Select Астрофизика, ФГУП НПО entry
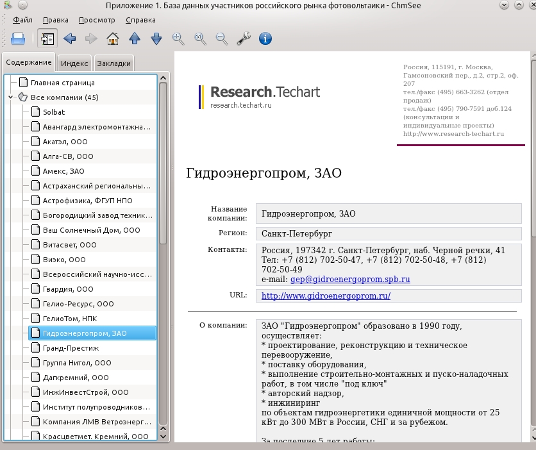Screen dimensions: 536x450 click(87, 200)
